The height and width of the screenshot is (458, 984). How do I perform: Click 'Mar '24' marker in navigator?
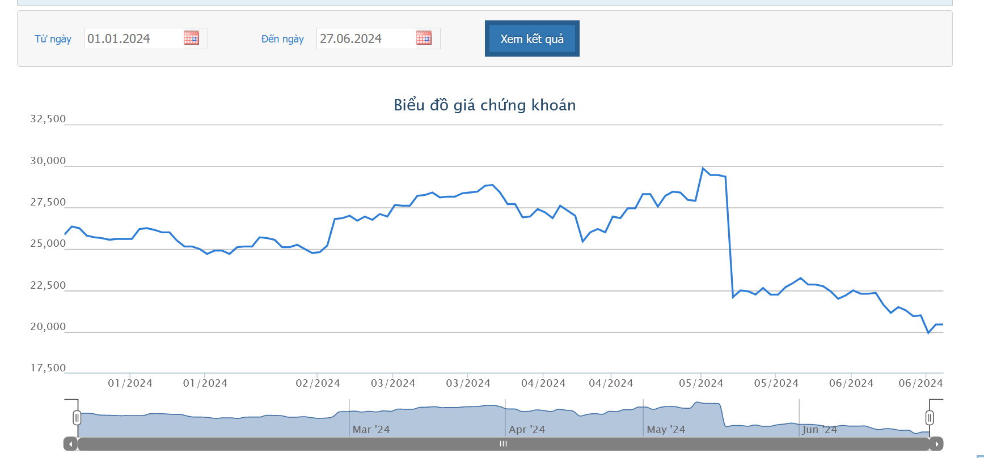point(371,430)
